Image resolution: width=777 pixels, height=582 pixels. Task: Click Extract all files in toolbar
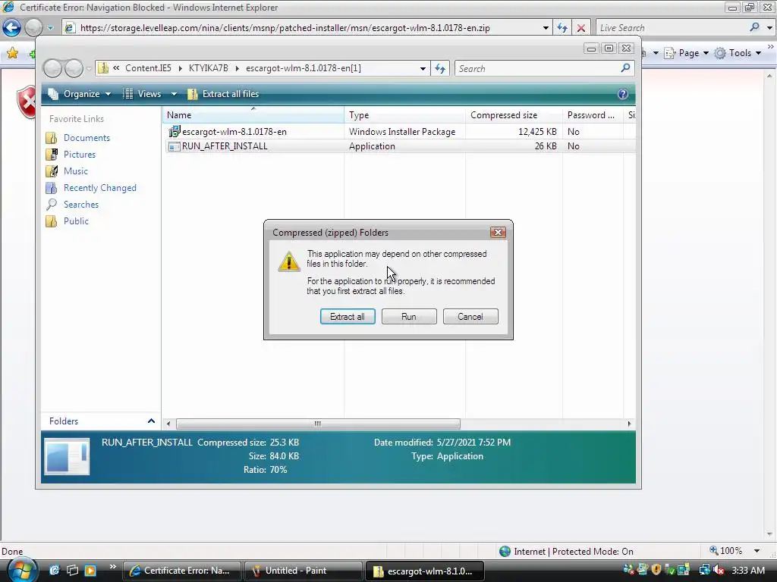pos(224,94)
